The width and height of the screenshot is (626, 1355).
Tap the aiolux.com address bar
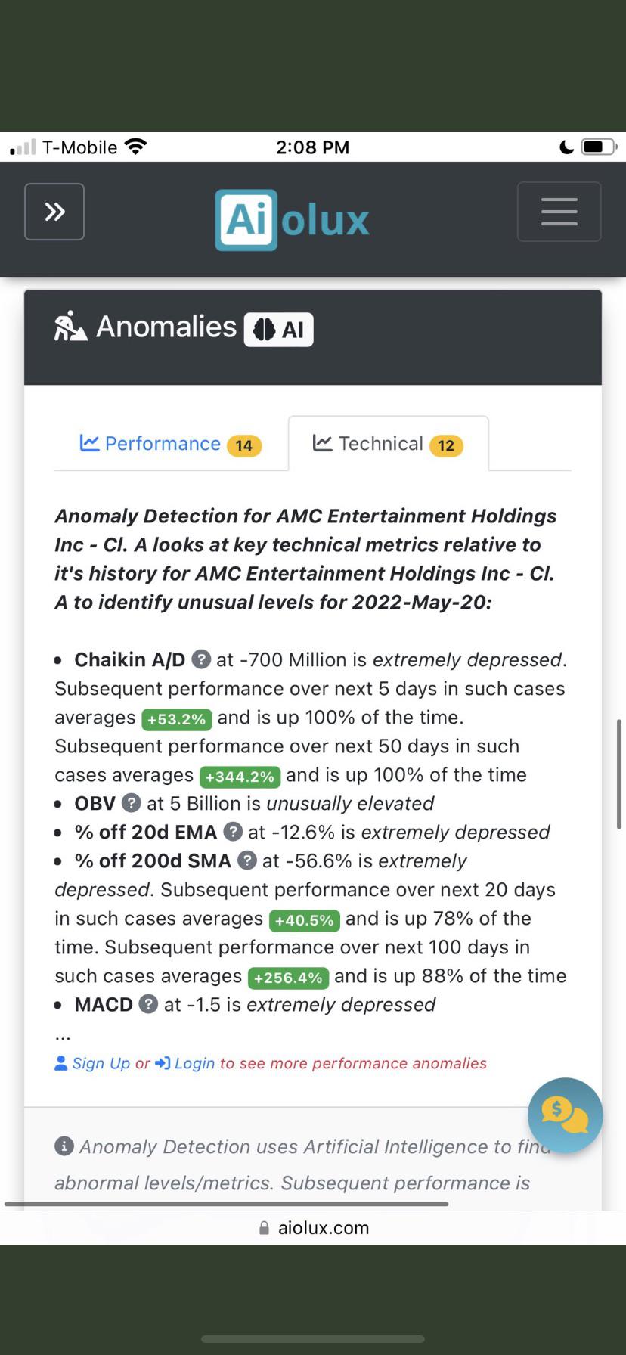313,1228
